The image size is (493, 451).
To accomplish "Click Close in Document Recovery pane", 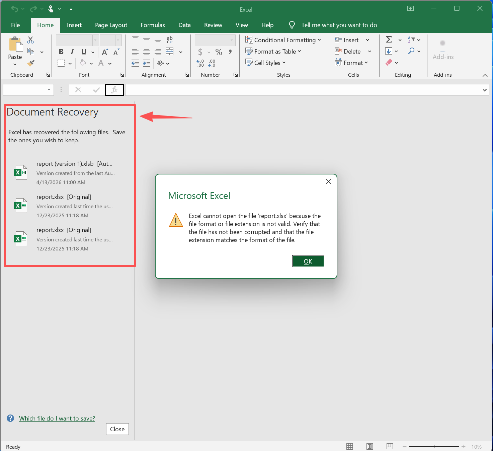I will click(x=117, y=429).
